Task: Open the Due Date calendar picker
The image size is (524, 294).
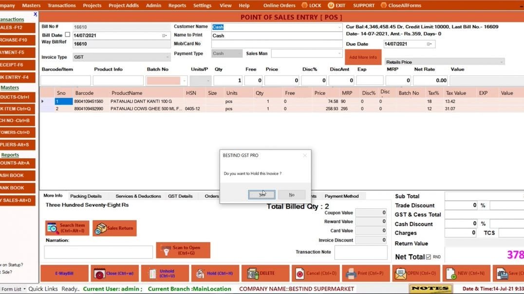Action: pos(428,44)
